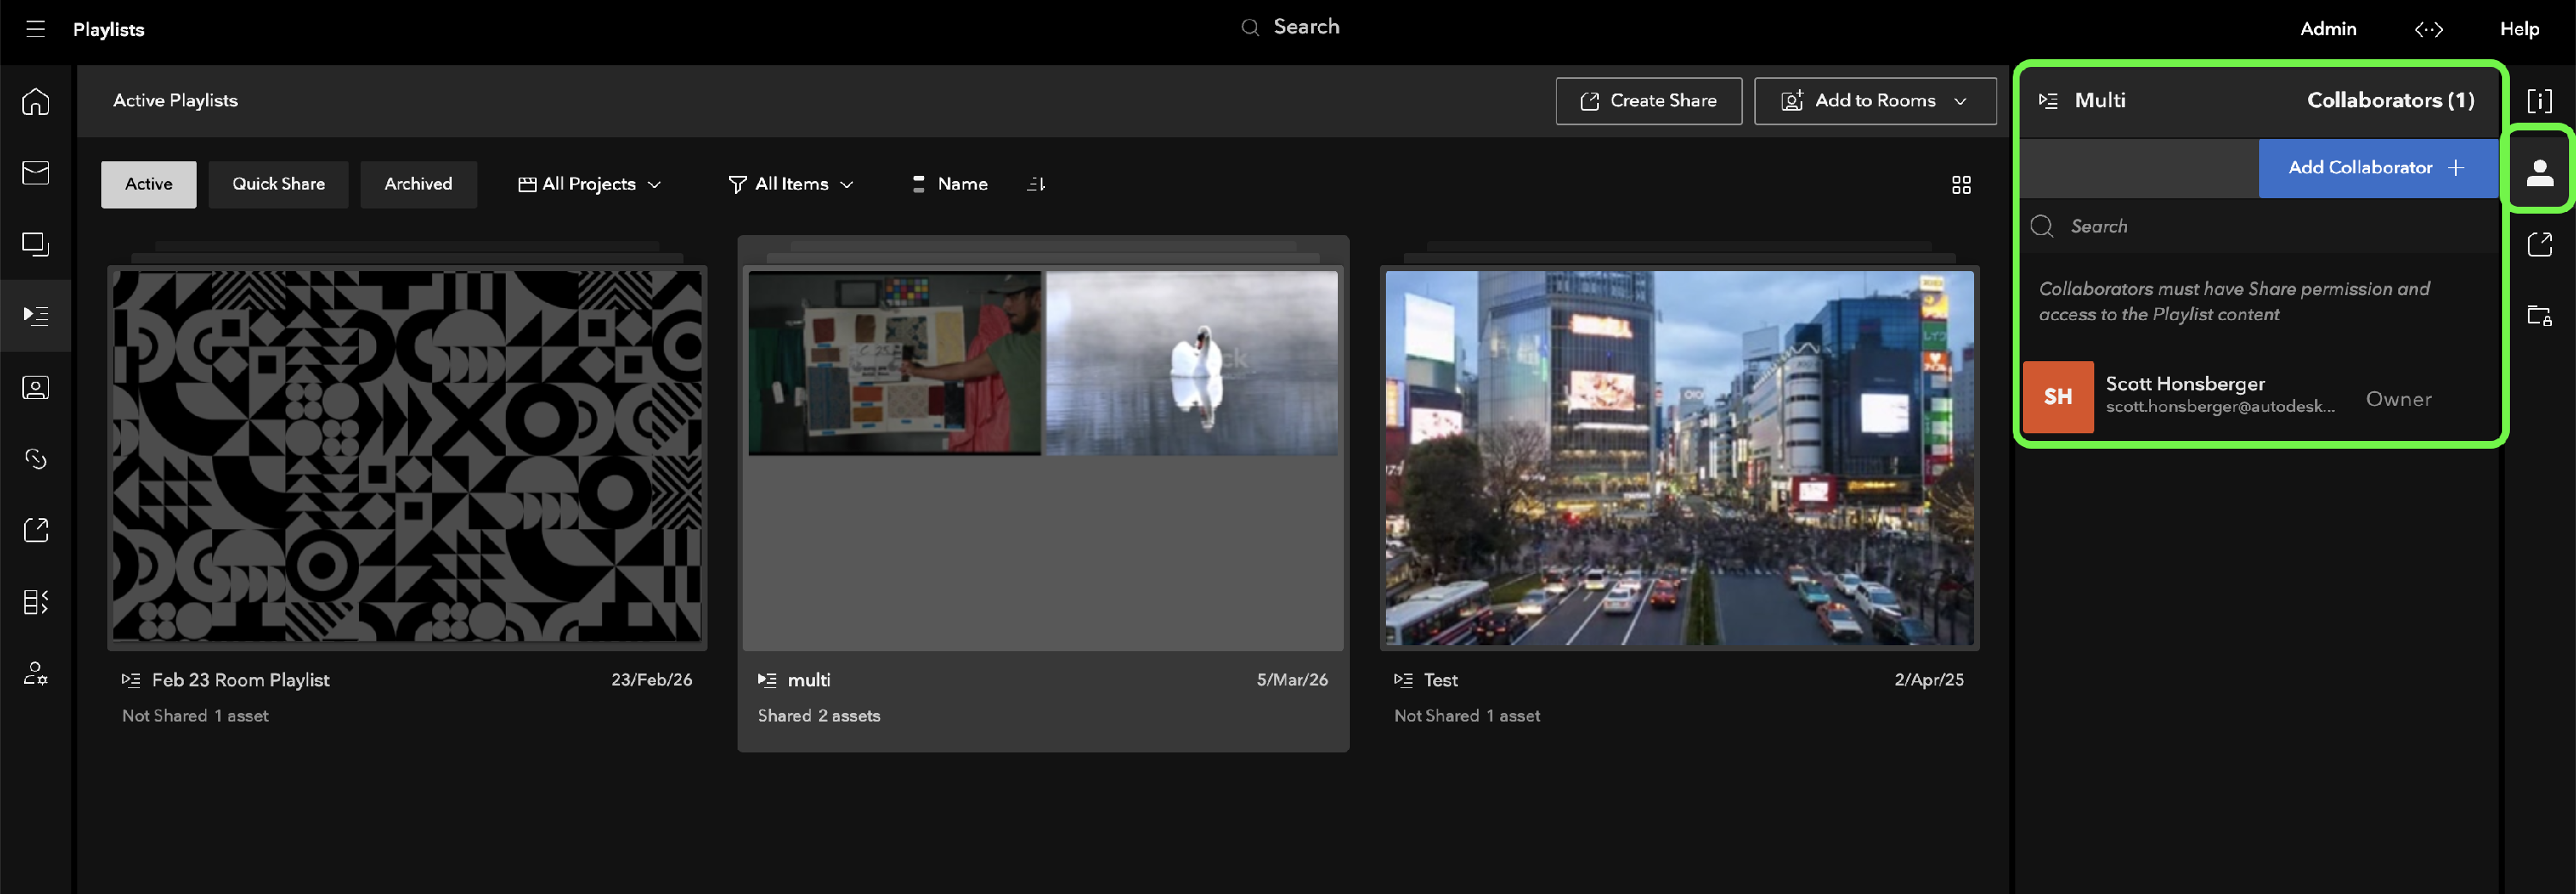Open the All Items filter dropdown

coord(791,184)
